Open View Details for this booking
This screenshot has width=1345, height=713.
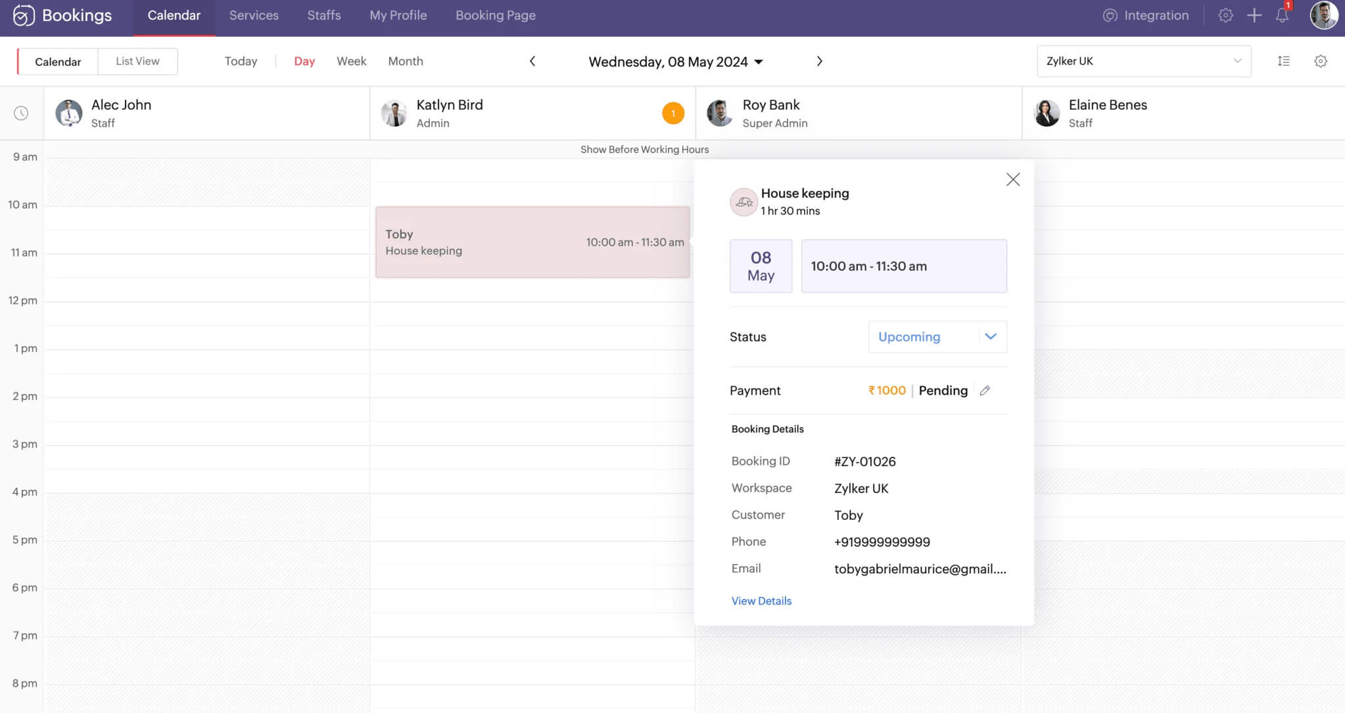click(x=761, y=601)
